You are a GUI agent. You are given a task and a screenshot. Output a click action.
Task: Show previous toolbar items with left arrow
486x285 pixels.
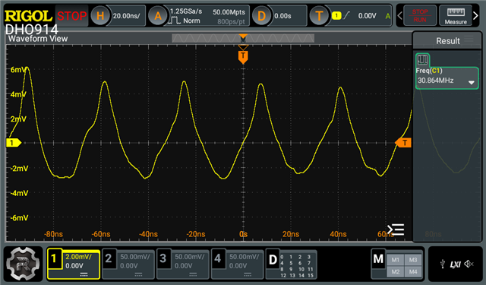click(400, 15)
